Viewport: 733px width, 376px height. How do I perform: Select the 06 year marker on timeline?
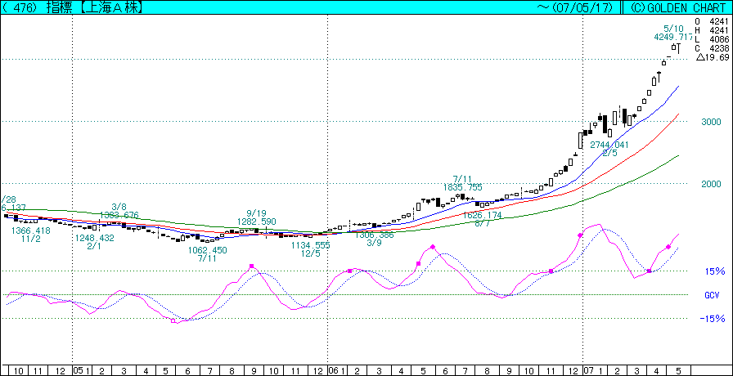point(333,370)
